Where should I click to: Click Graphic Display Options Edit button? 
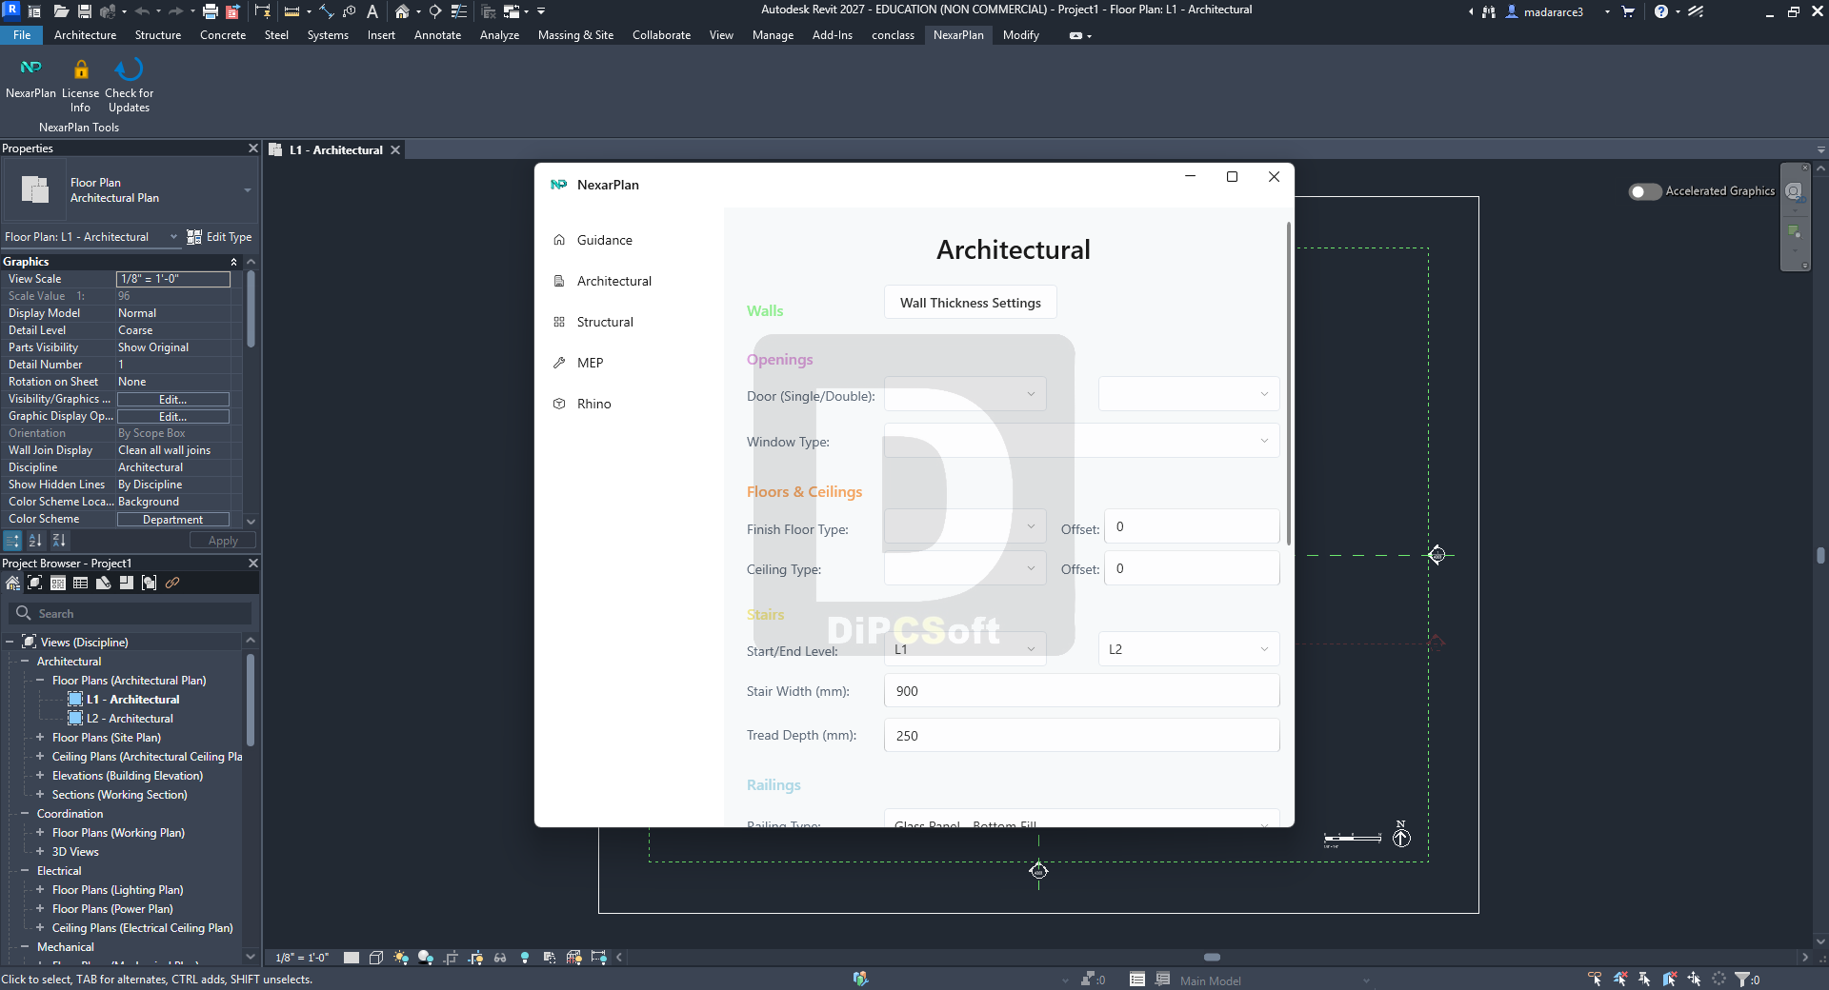pyautogui.click(x=172, y=417)
